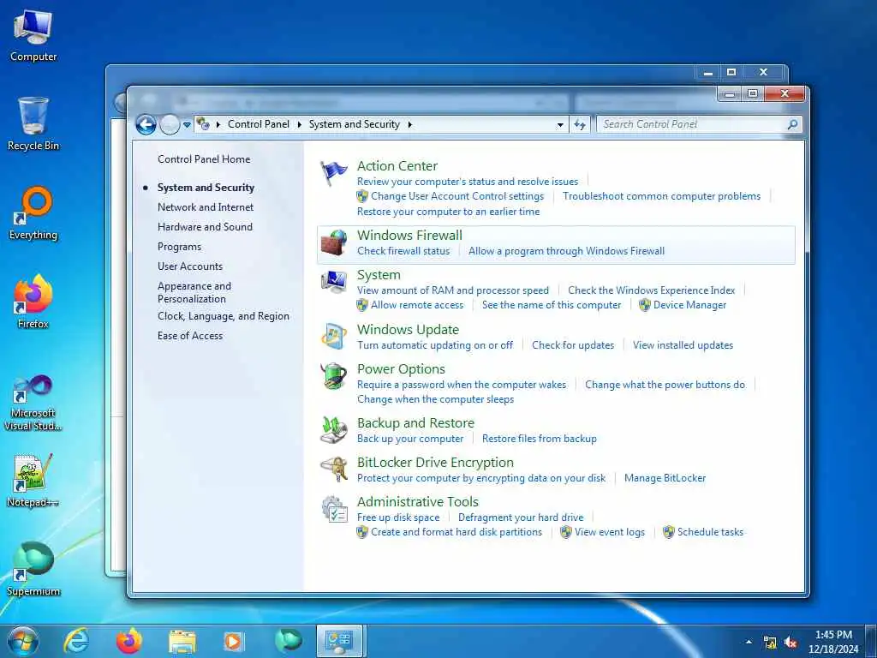This screenshot has width=877, height=658.
Task: Click the Supermium taskbar icon
Action: (288, 641)
